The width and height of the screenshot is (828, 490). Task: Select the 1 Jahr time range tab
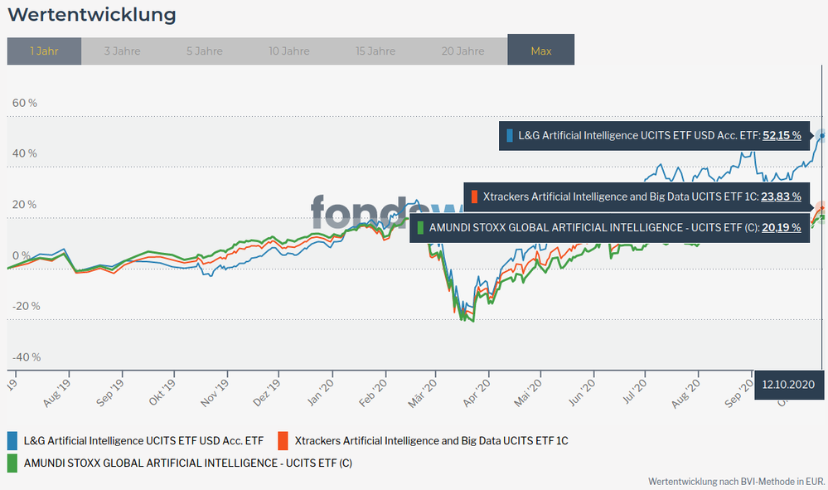click(44, 51)
